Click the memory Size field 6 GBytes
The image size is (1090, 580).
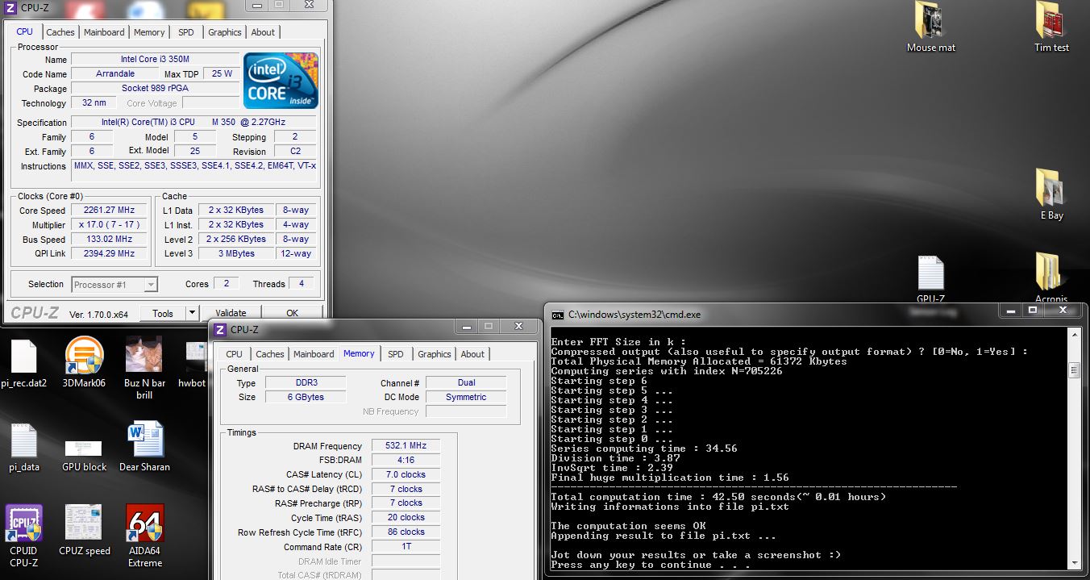[x=305, y=397]
